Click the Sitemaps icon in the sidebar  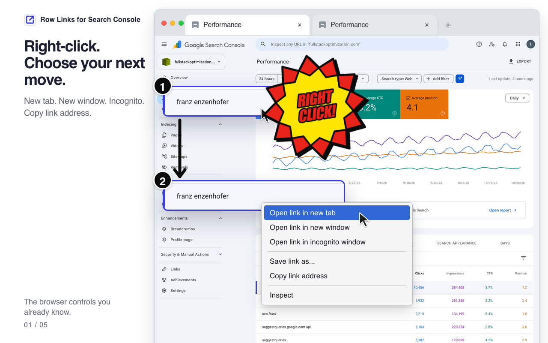click(x=164, y=156)
